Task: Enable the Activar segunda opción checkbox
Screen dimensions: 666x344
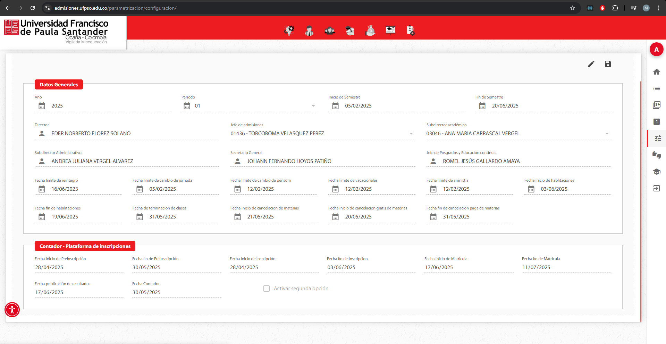Action: pyautogui.click(x=267, y=289)
